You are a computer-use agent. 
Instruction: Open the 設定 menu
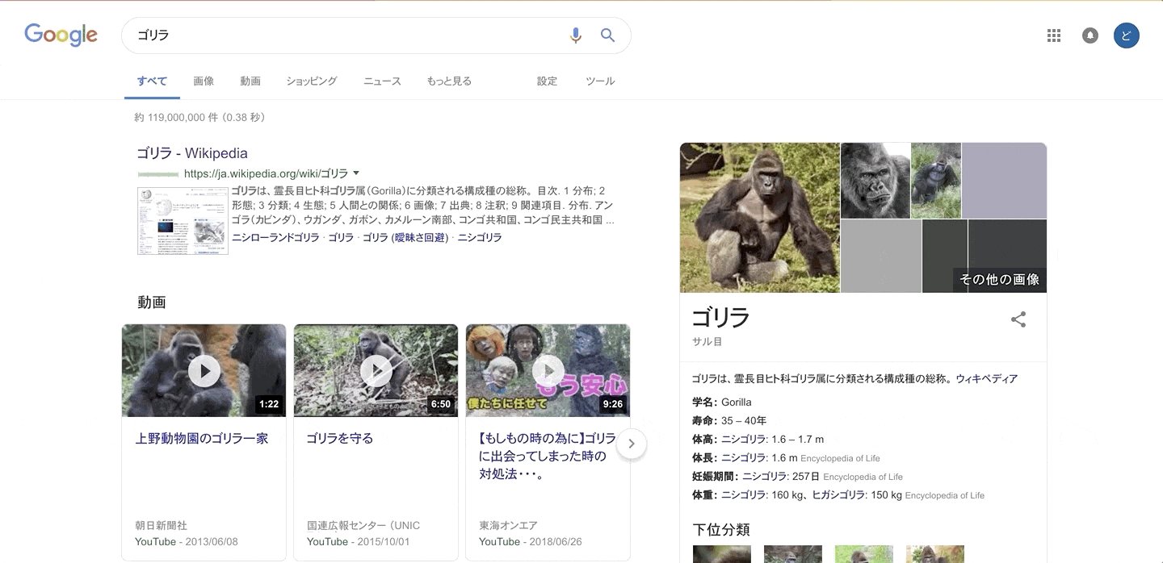pos(548,81)
